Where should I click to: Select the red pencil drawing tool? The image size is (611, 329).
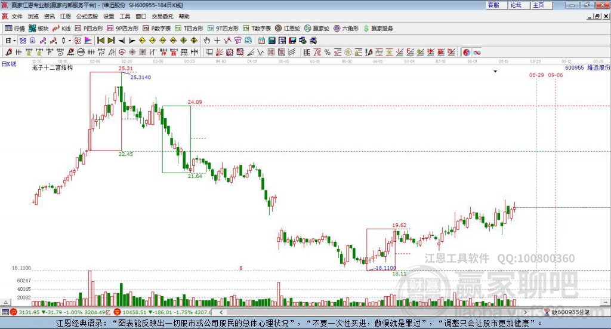[8, 52]
